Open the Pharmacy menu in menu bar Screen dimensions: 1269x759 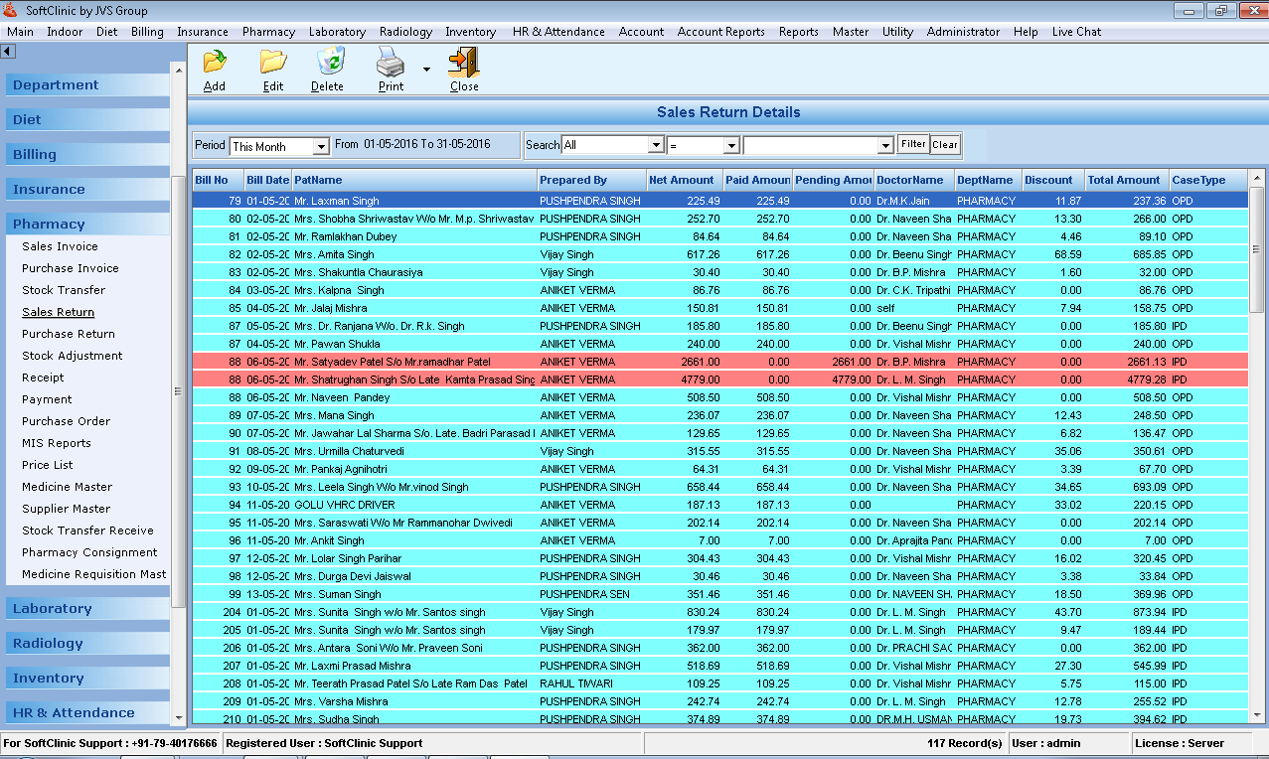pyautogui.click(x=268, y=32)
